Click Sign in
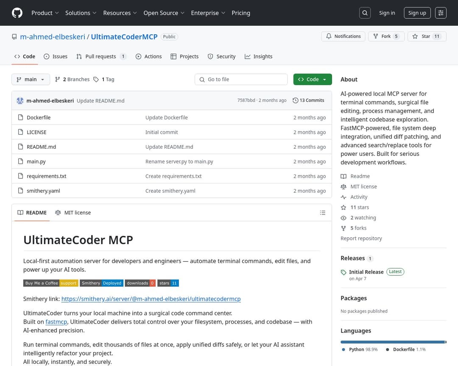This screenshot has width=458, height=366. [x=387, y=13]
